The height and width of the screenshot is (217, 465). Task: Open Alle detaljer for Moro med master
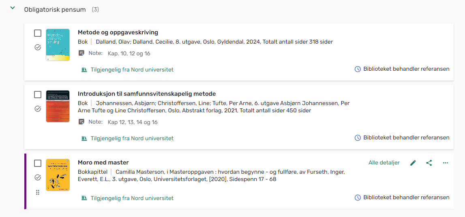click(384, 162)
